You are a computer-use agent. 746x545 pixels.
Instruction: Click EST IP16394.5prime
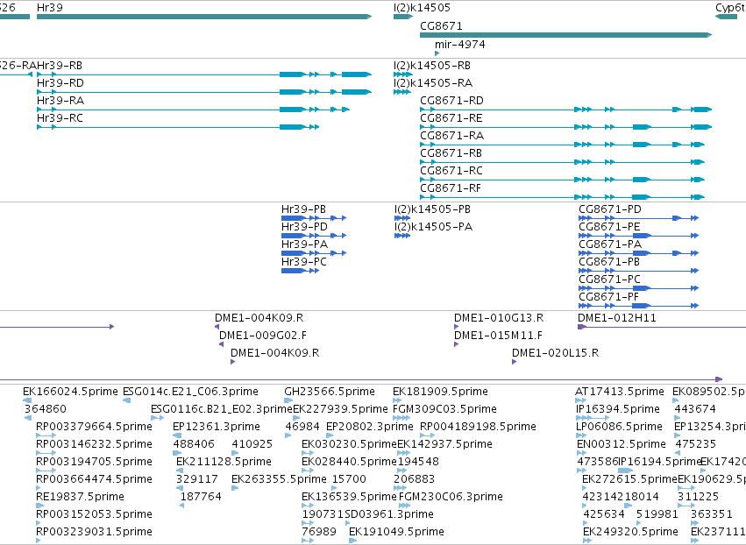coord(617,409)
